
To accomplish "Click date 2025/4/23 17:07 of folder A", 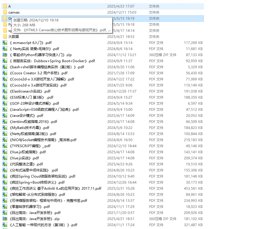I will point(121,6).
